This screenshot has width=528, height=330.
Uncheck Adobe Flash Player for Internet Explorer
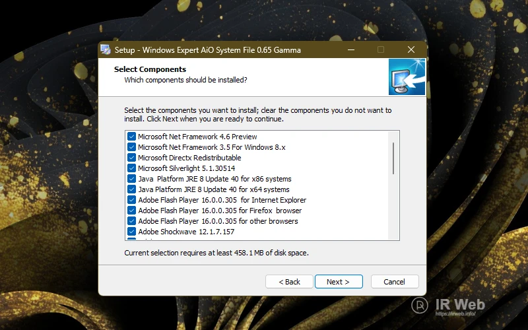point(131,200)
